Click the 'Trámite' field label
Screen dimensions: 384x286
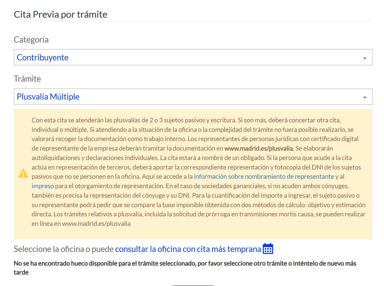pyautogui.click(x=28, y=79)
